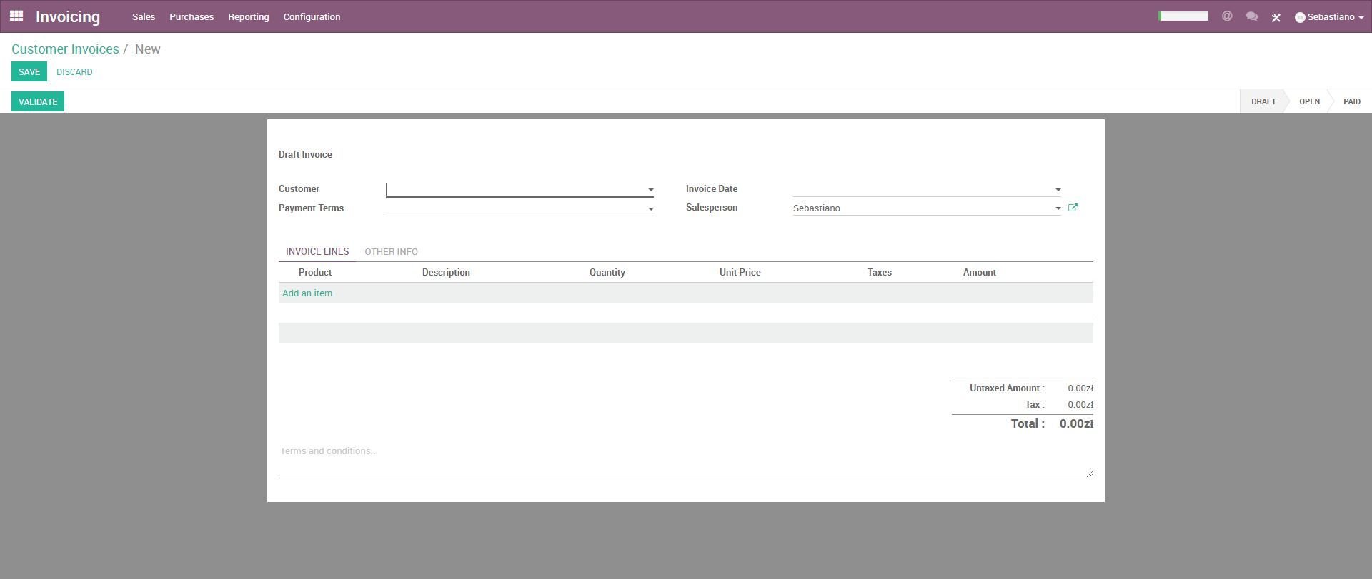Image resolution: width=1372 pixels, height=579 pixels.
Task: Open the Sales menu
Action: 144,16
